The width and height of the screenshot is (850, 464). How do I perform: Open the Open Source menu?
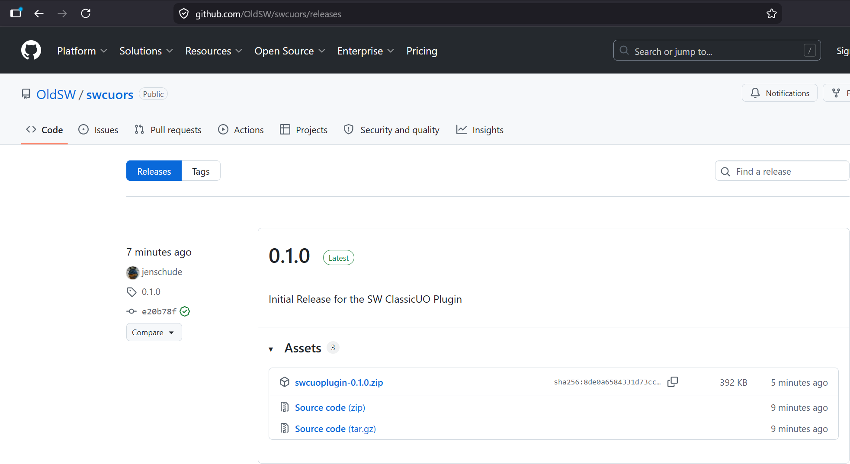click(x=290, y=51)
